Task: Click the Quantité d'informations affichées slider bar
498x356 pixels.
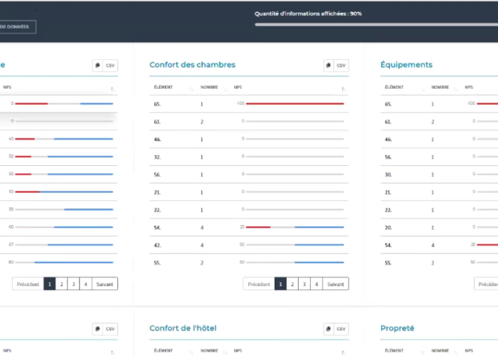Action: [x=376, y=24]
